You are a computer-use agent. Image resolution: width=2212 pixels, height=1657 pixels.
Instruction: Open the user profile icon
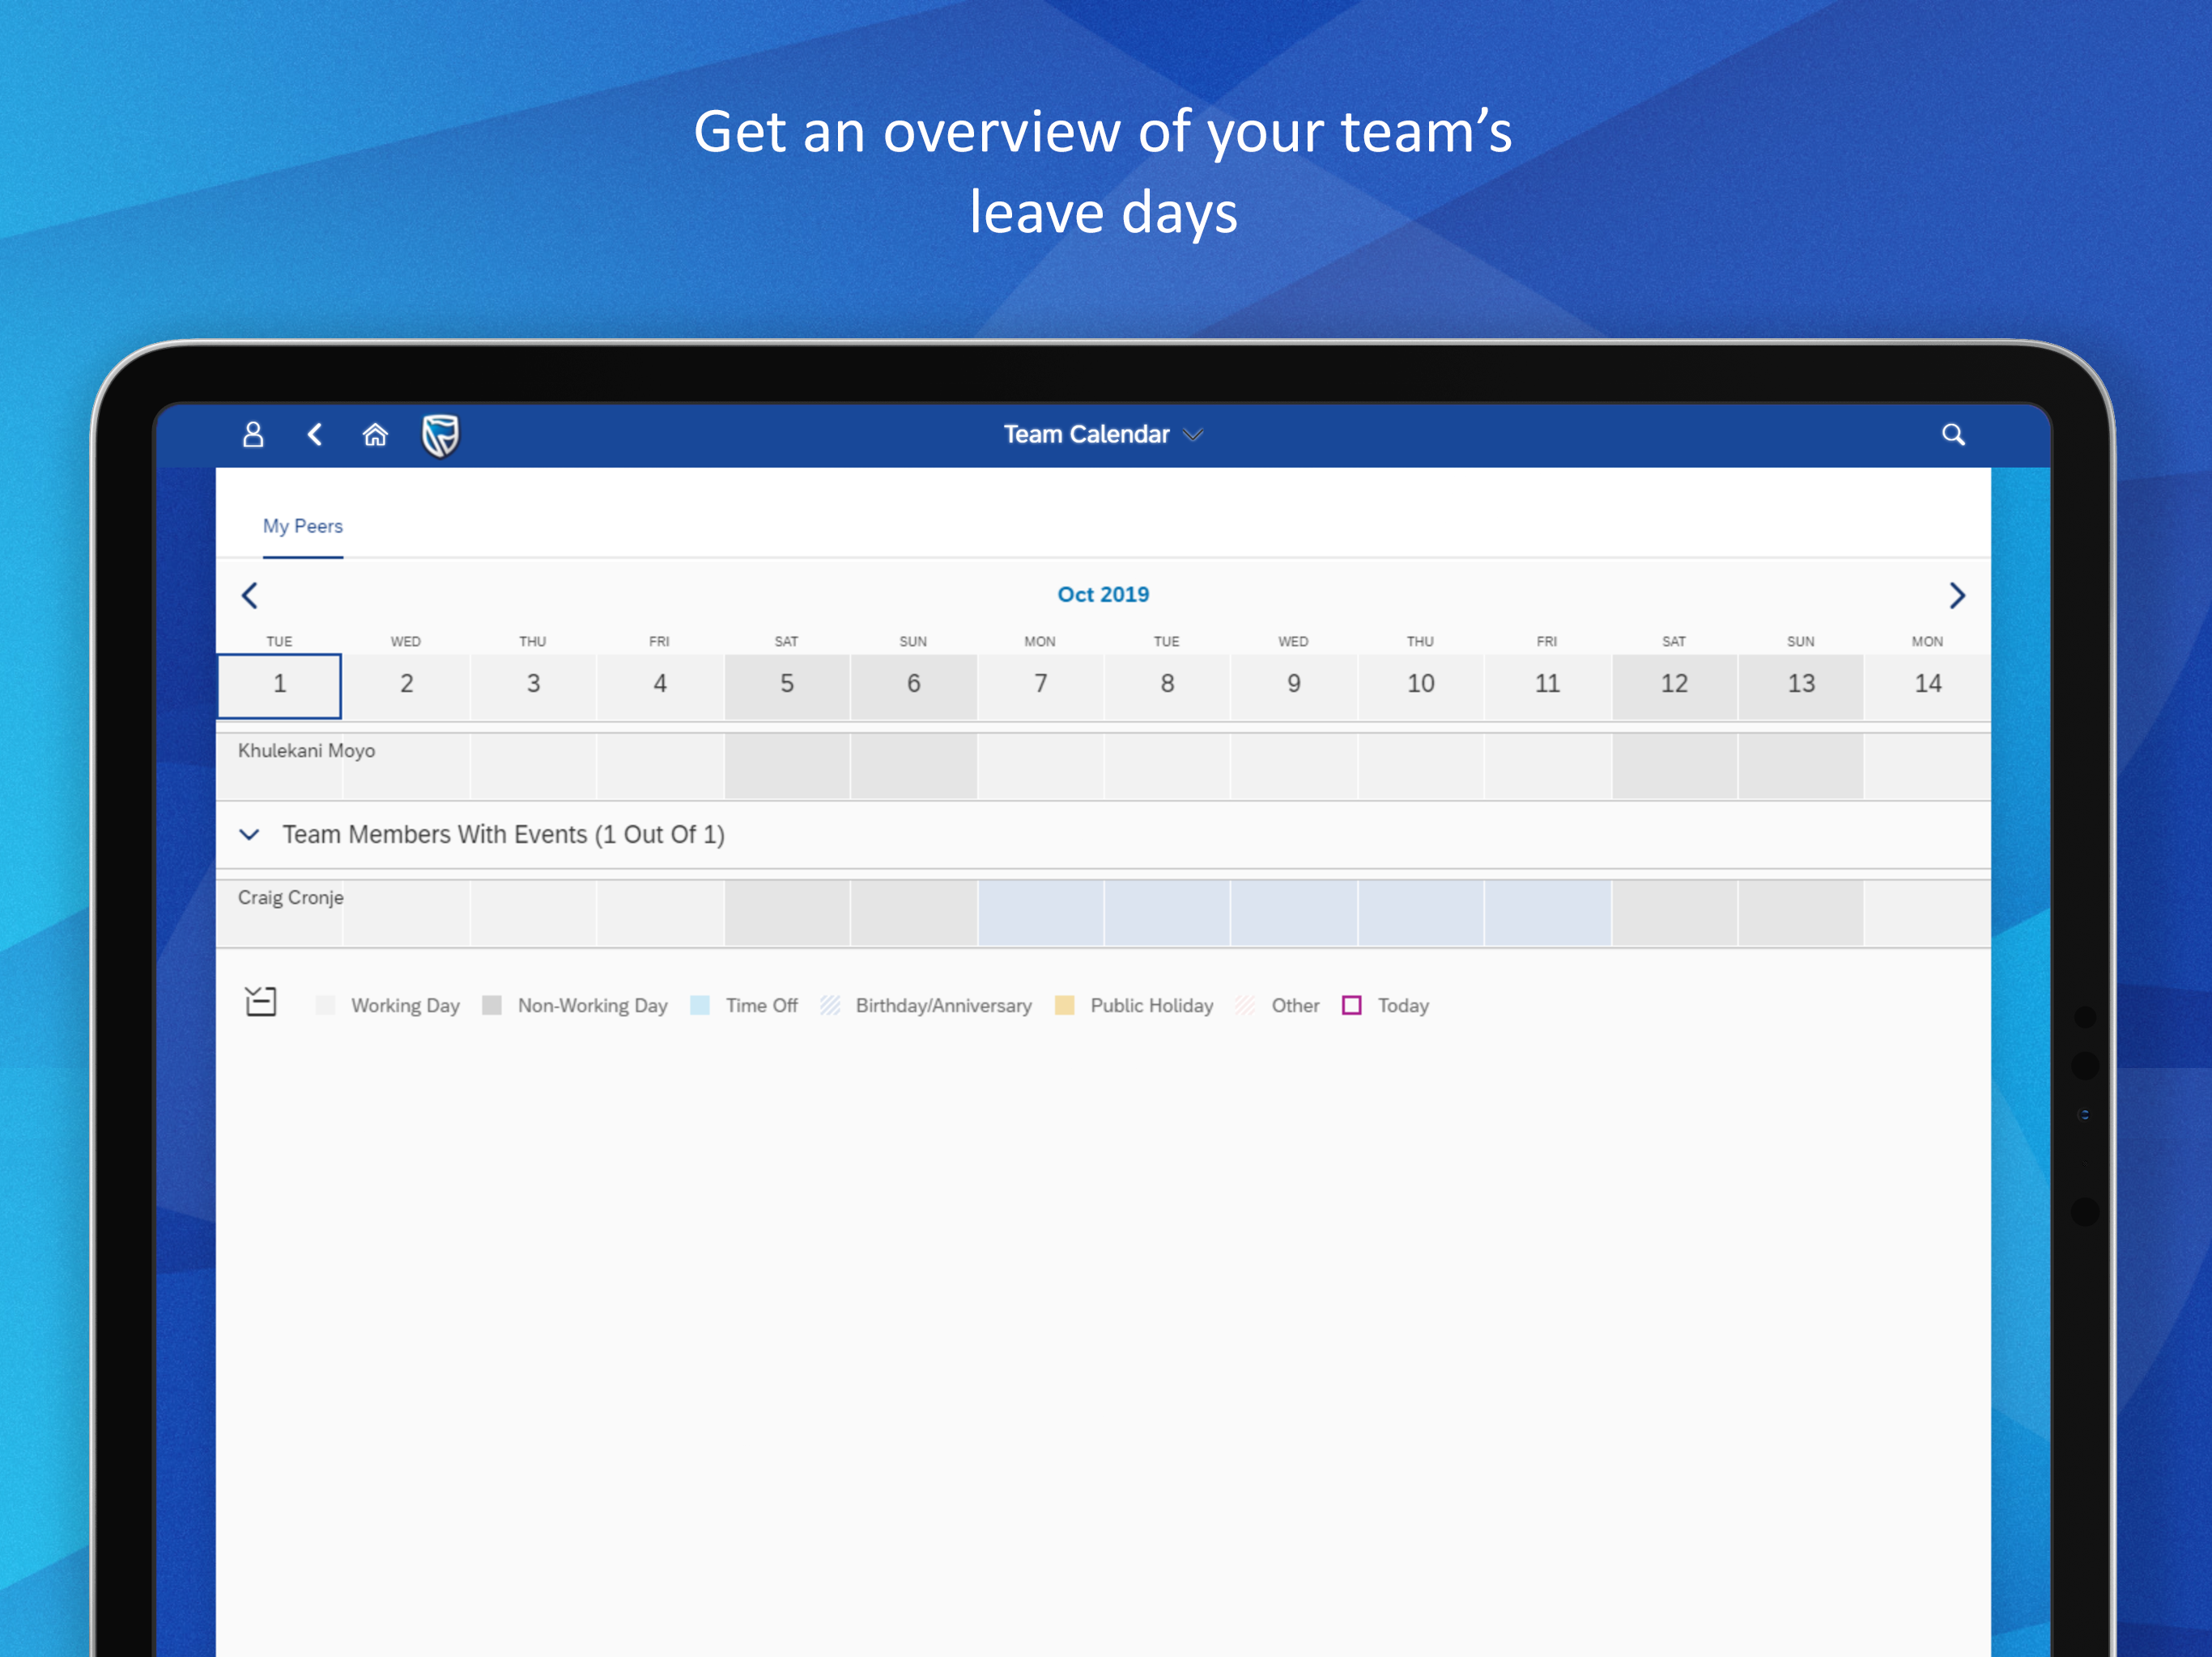[253, 434]
